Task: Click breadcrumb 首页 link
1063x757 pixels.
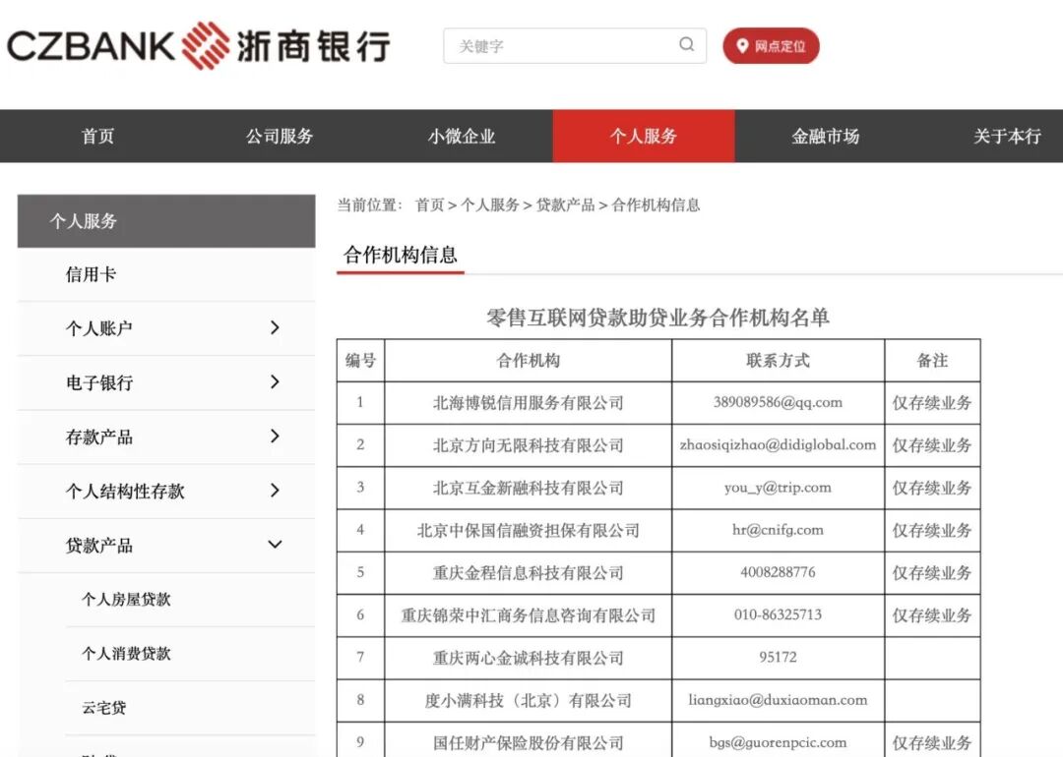Action: click(x=429, y=205)
